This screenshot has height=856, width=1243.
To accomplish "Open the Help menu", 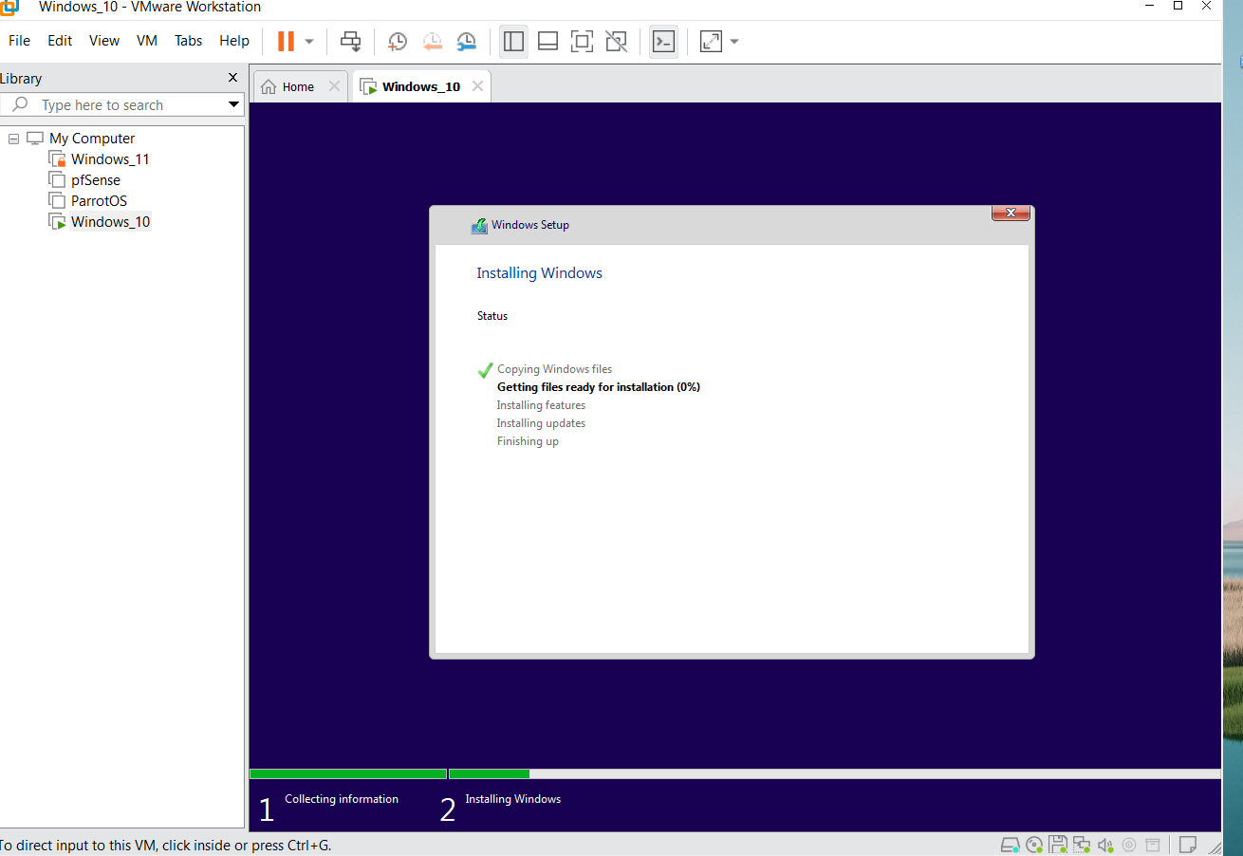I will [234, 41].
